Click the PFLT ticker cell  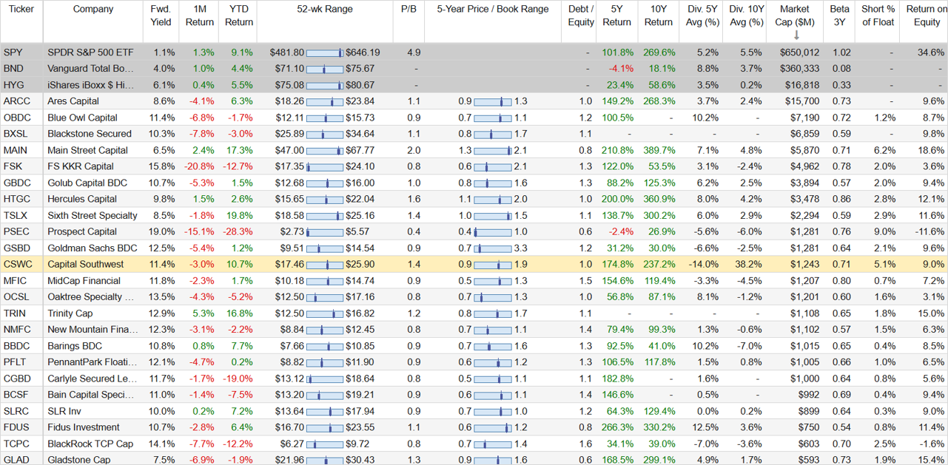(x=15, y=362)
